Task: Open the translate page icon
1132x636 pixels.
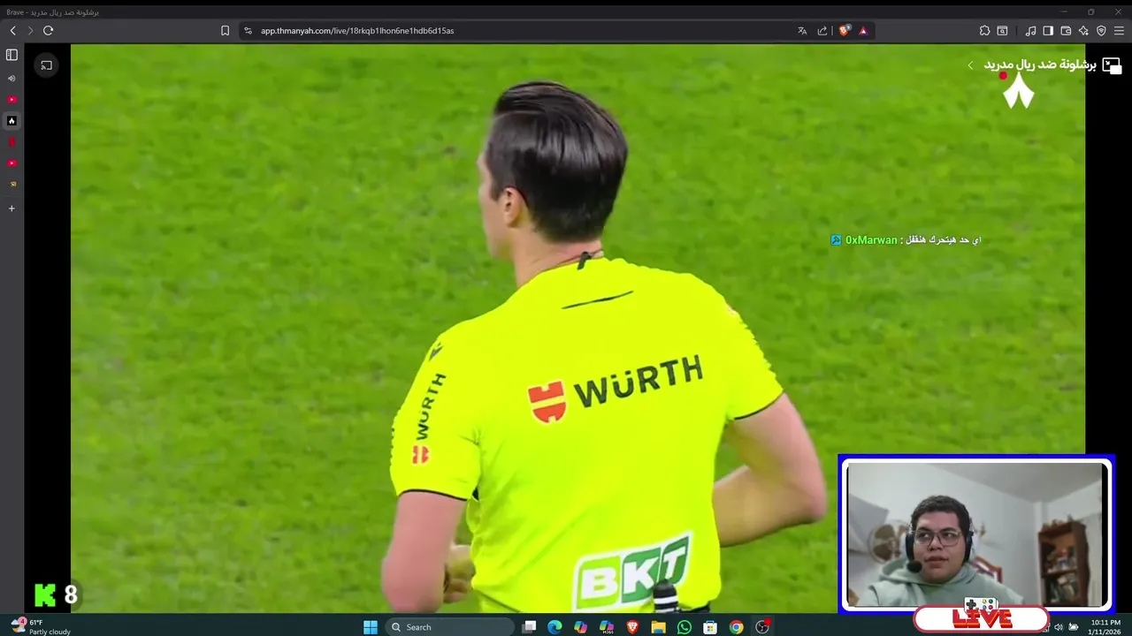Action: (x=802, y=30)
